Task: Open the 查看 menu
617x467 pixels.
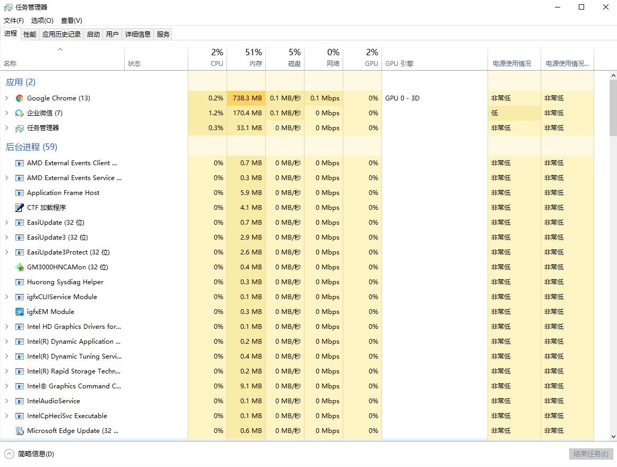Action: (x=71, y=20)
